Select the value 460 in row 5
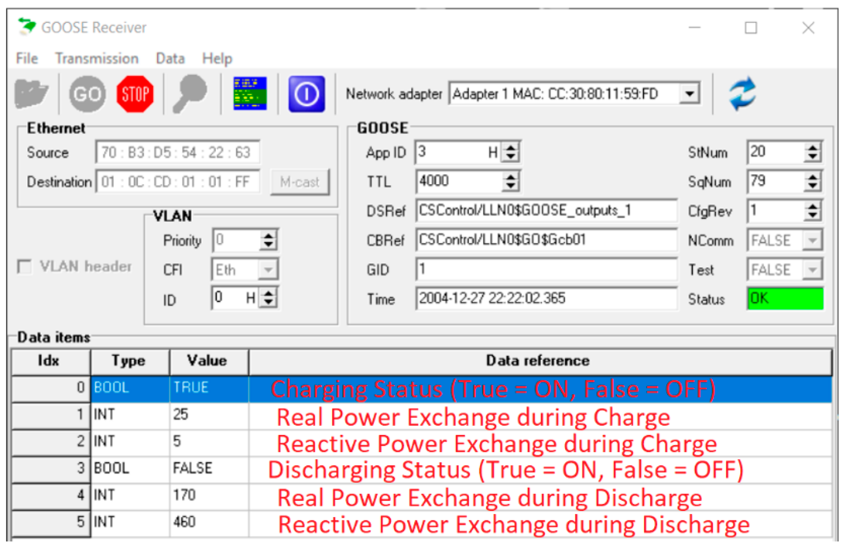The height and width of the screenshot is (550, 848). [x=209, y=524]
